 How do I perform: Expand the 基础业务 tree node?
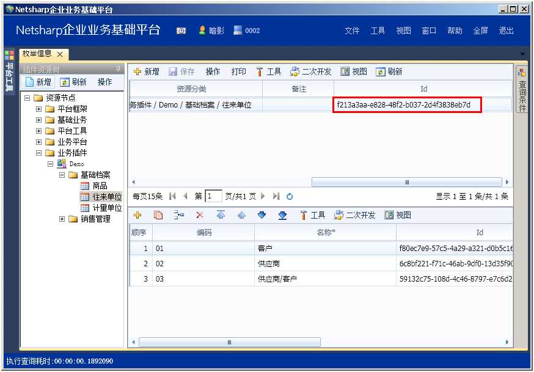coord(39,120)
